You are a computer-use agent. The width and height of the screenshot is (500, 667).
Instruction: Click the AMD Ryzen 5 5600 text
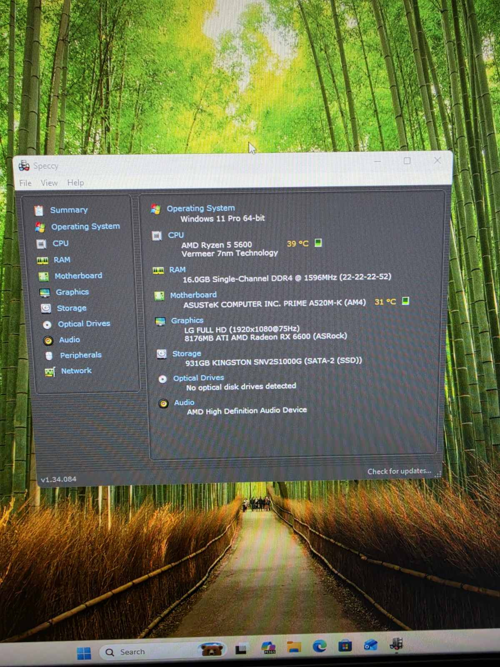217,245
